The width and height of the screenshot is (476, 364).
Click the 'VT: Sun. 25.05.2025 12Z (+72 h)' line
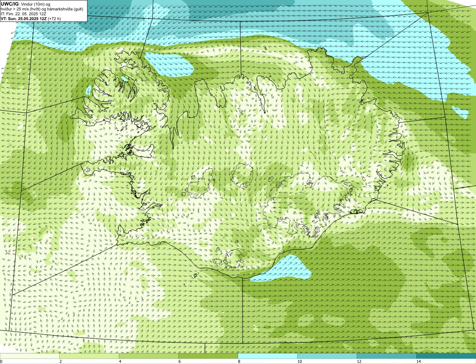31,18
